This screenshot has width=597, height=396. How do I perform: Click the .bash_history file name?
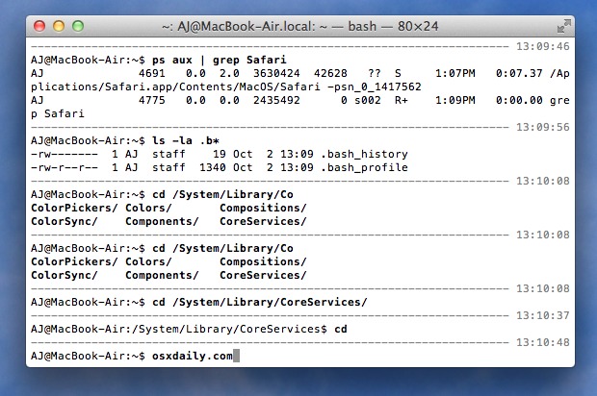pyautogui.click(x=364, y=154)
